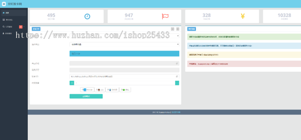Click the 947 statistic number
Viewport: 301px width, 140px height.
[129, 15]
